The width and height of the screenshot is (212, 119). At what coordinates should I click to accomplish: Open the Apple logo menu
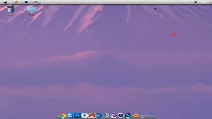coord(6,2)
